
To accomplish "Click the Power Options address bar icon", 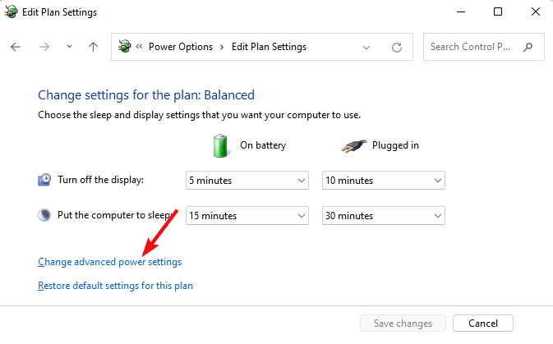I will click(124, 46).
